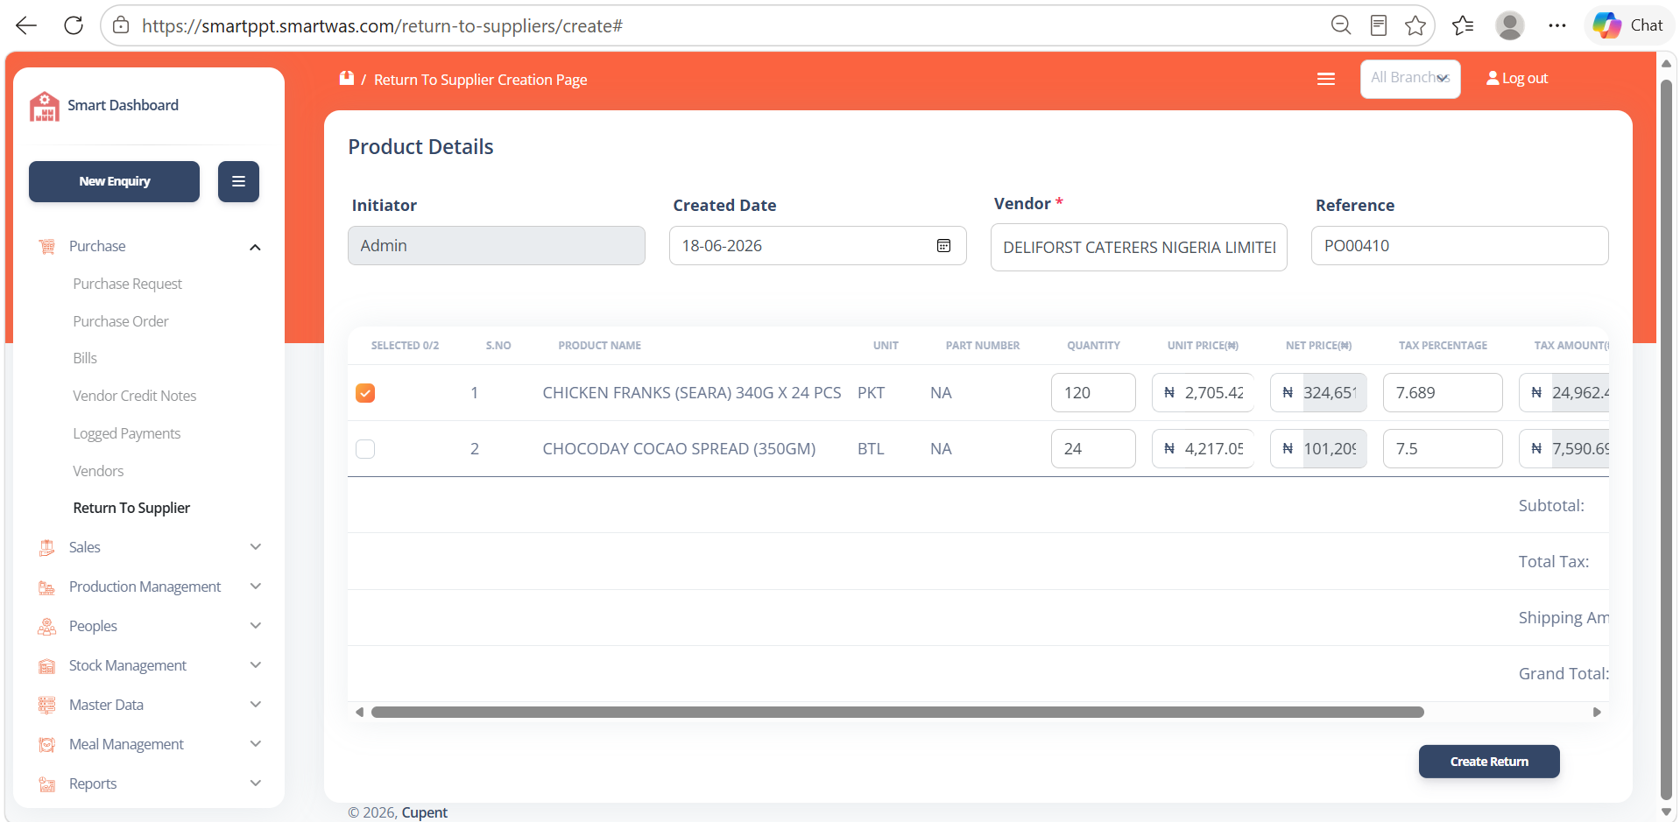This screenshot has height=822, width=1680.
Task: Click Chicken Franks quantity field 120
Action: click(x=1093, y=393)
